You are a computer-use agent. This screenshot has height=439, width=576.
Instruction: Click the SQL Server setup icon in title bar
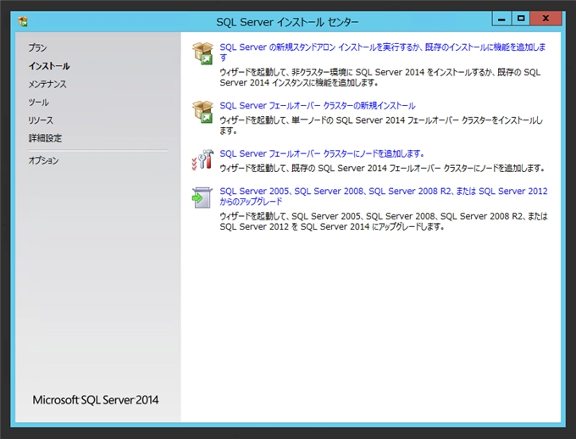tap(23, 22)
